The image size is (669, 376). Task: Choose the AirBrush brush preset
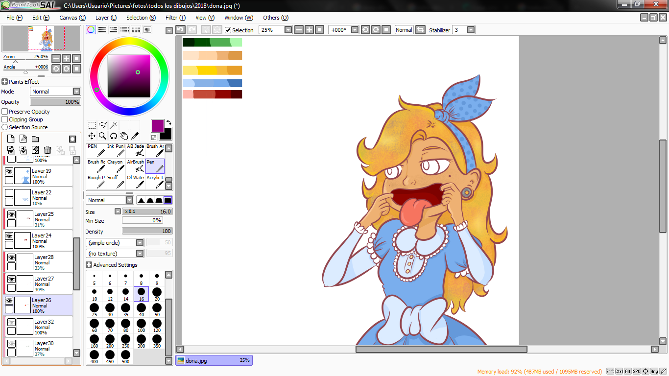[x=136, y=166]
